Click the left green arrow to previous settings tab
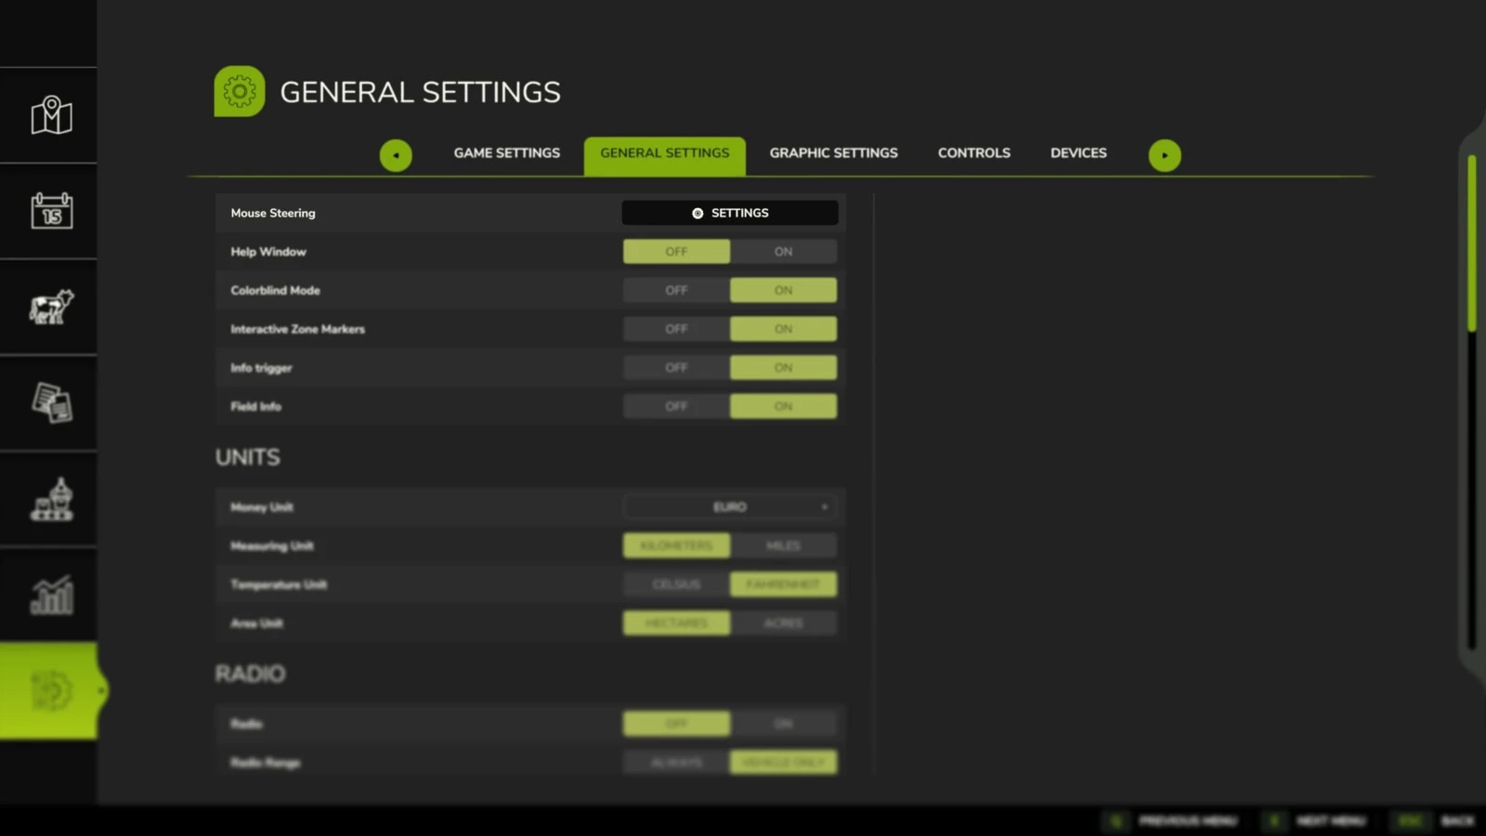 pos(397,155)
